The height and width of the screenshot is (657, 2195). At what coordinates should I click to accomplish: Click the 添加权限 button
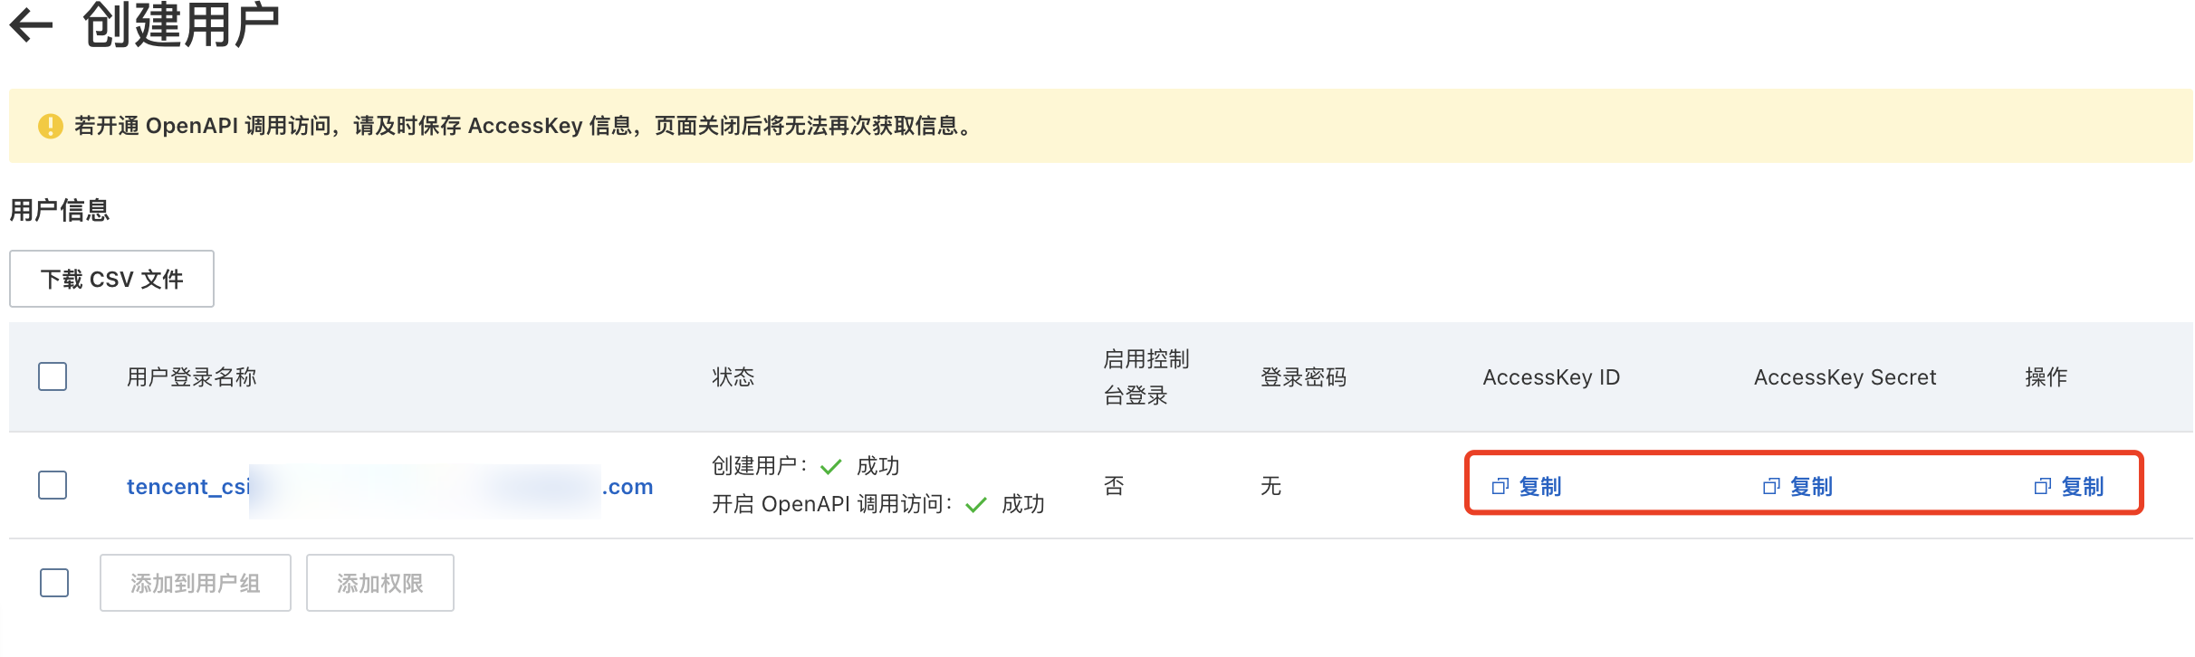(379, 583)
